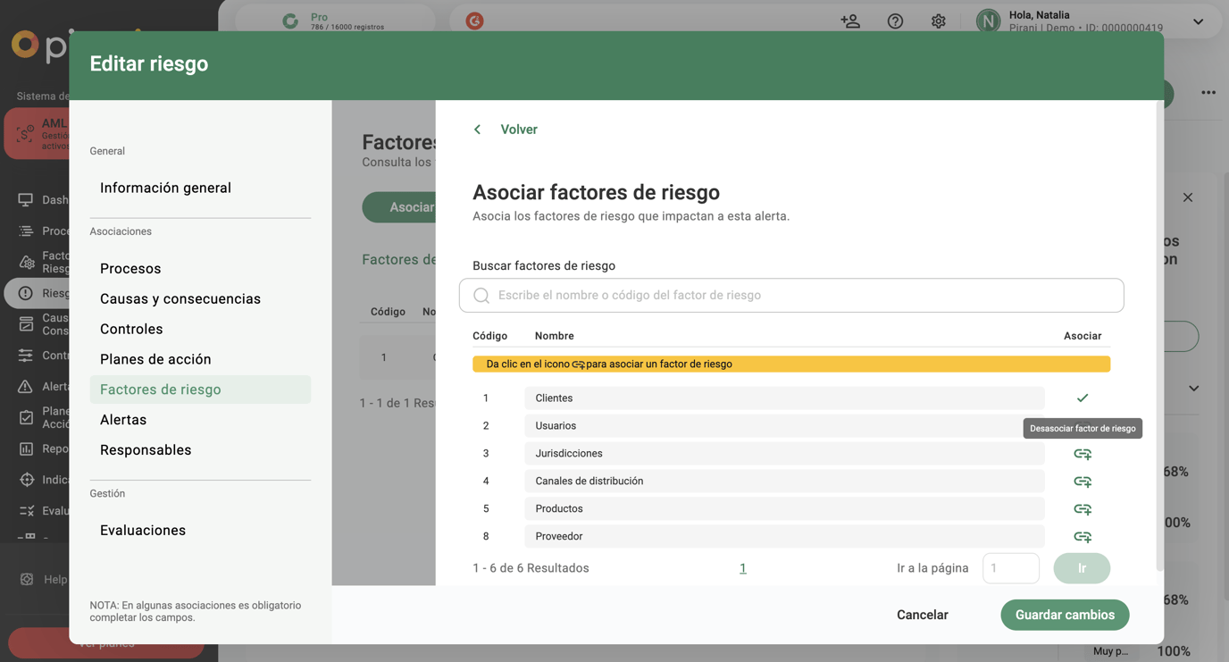1229x662 pixels.
Task: Click the Ir pagination button
Action: pos(1082,568)
